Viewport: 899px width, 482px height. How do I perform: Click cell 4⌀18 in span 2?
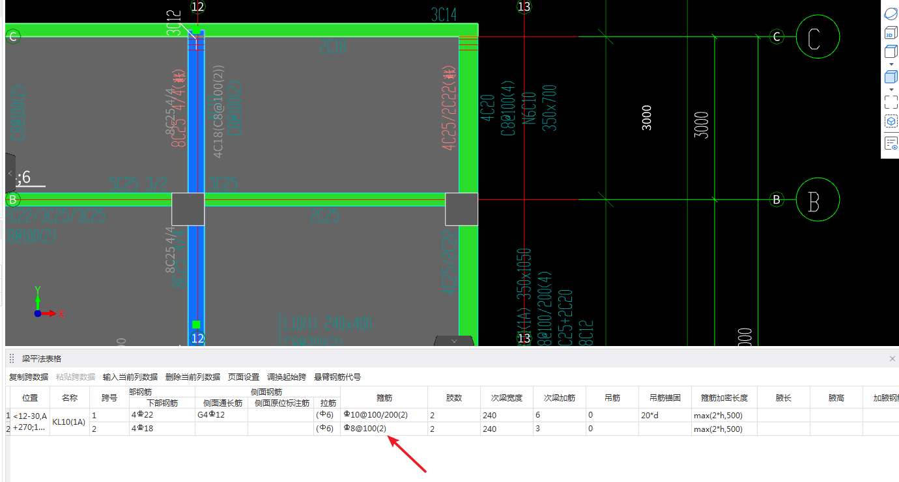[162, 429]
